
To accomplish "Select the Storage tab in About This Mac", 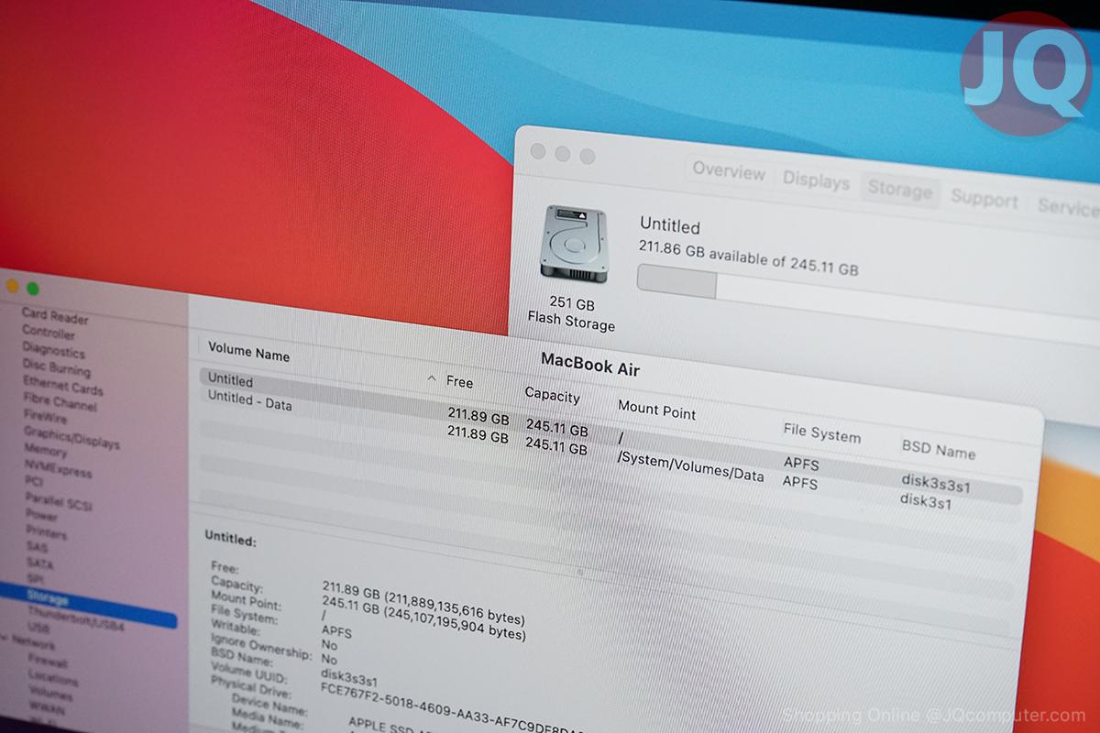I will [x=899, y=190].
